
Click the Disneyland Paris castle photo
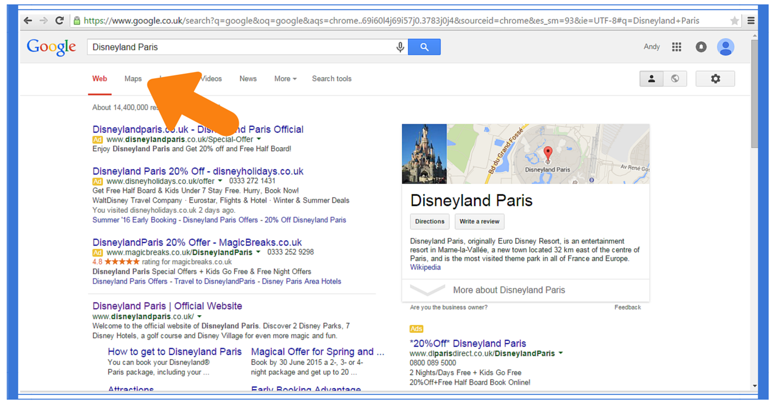pyautogui.click(x=424, y=154)
